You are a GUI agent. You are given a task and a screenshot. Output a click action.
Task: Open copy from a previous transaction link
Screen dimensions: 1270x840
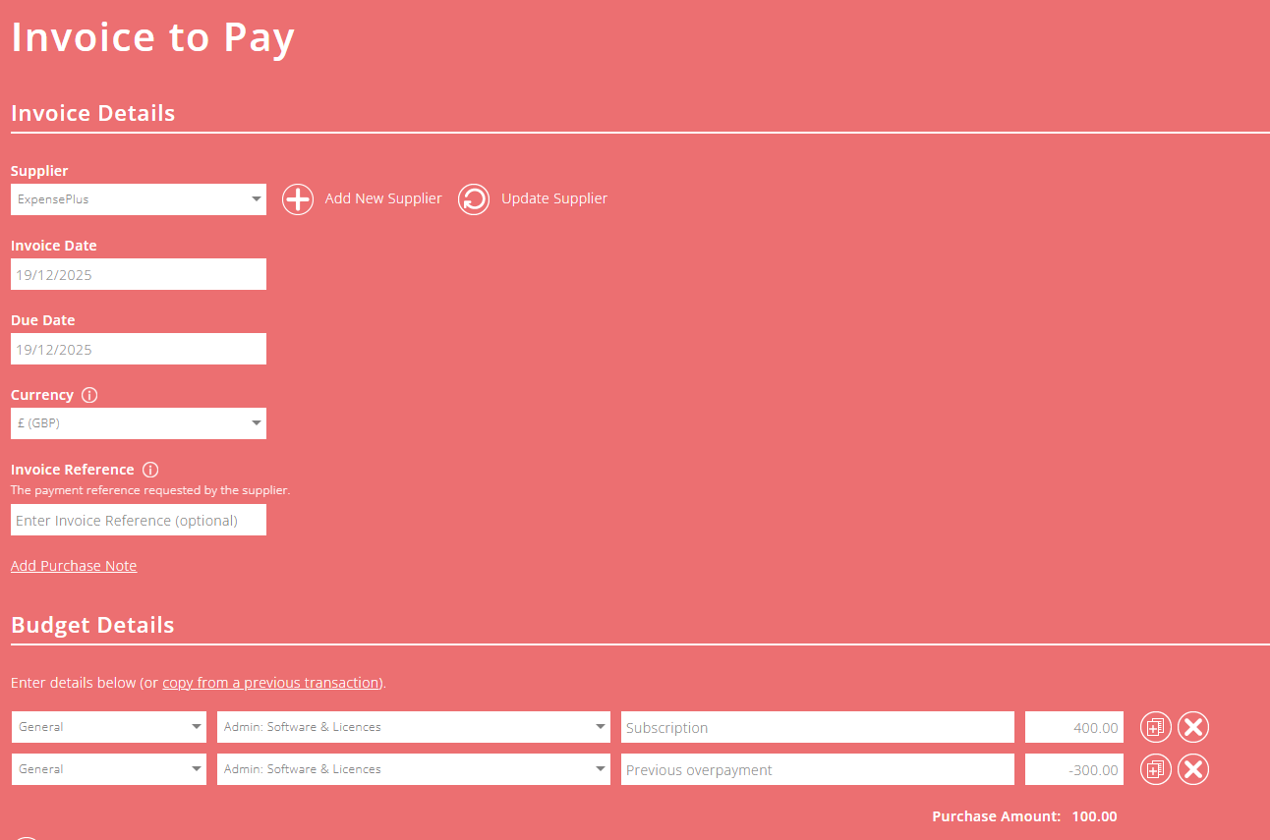click(x=271, y=682)
